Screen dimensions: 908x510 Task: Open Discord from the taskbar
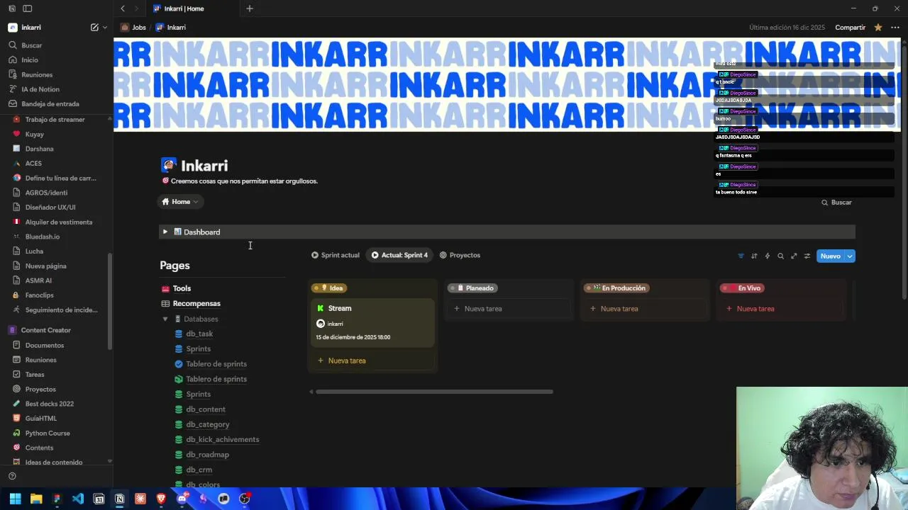click(x=182, y=499)
